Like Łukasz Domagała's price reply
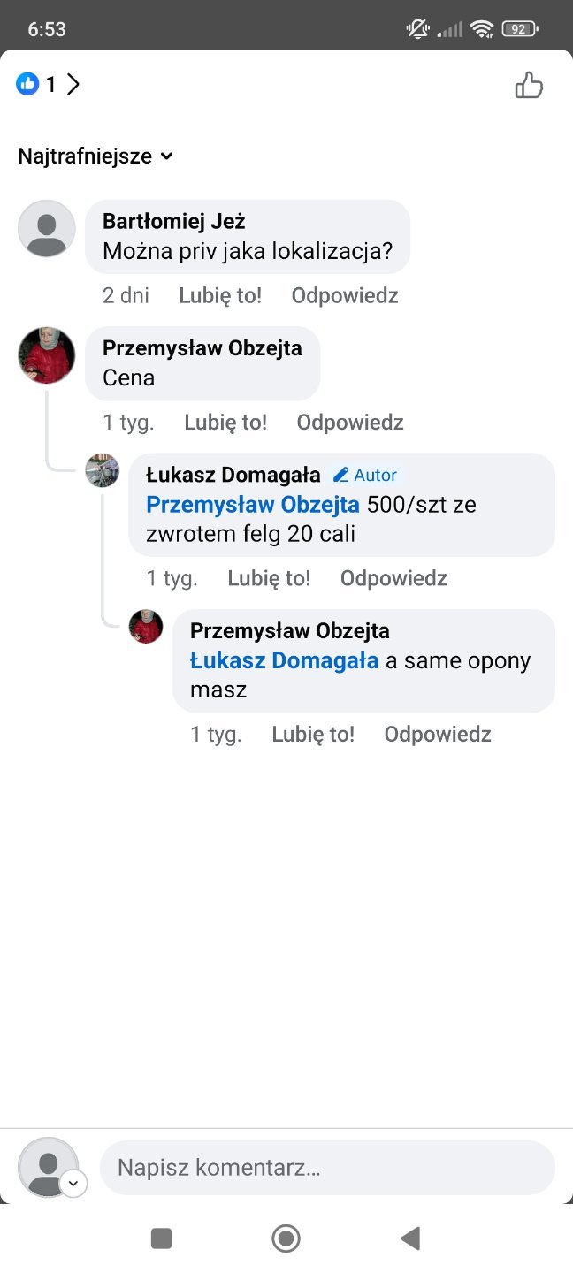Image resolution: width=573 pixels, height=1273 pixels. tap(269, 578)
